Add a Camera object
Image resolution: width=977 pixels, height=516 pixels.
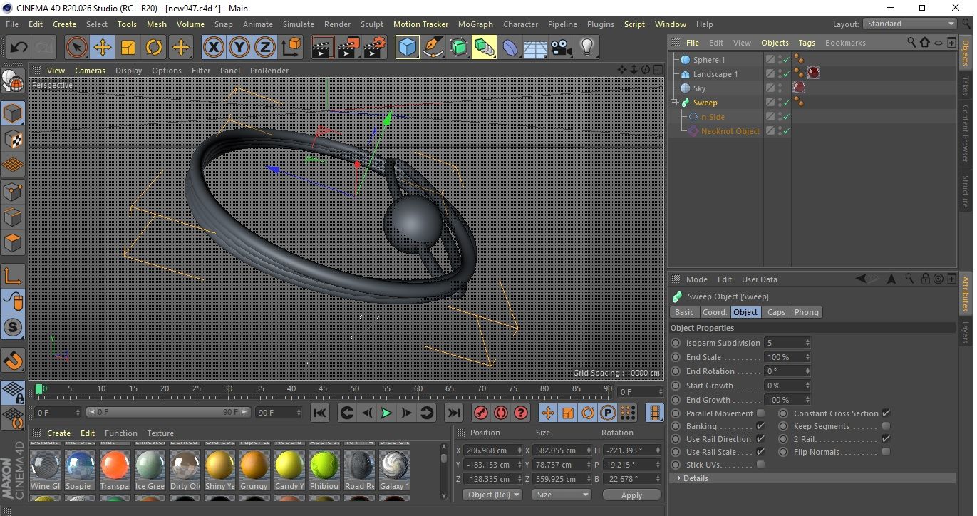tap(561, 48)
